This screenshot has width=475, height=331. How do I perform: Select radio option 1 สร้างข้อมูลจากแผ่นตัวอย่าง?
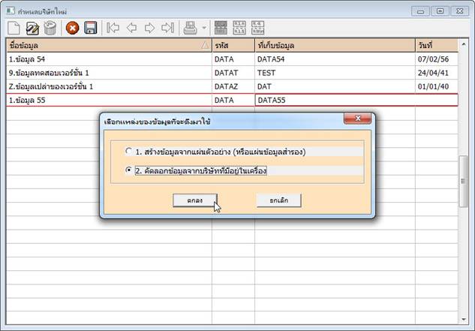pos(129,151)
